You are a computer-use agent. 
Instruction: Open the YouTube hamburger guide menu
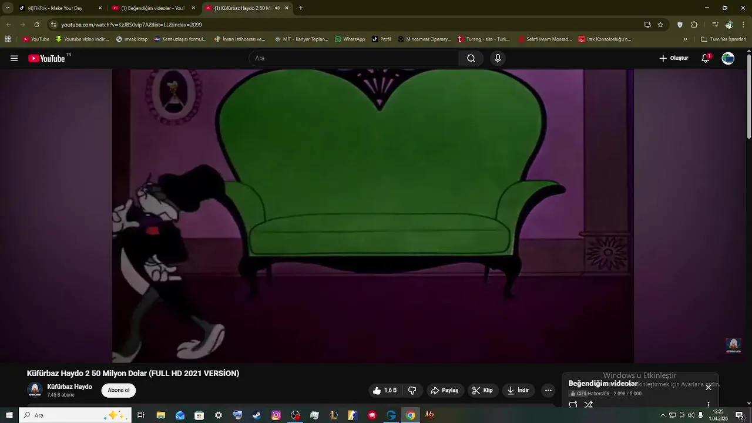pos(14,58)
